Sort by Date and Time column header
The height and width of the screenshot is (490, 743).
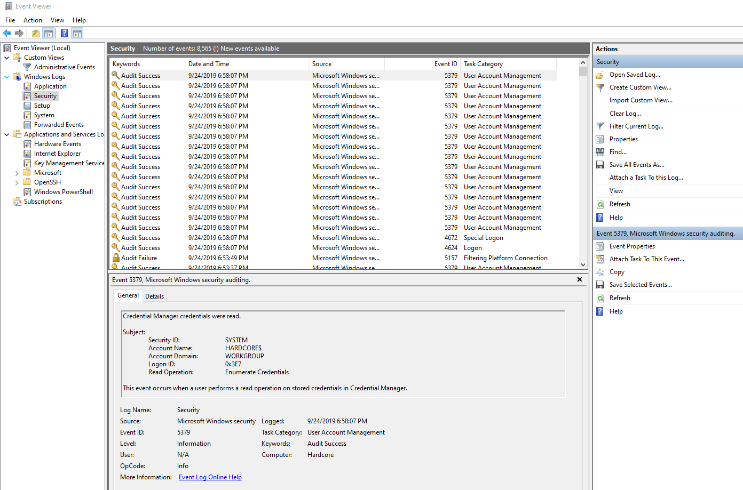point(247,64)
